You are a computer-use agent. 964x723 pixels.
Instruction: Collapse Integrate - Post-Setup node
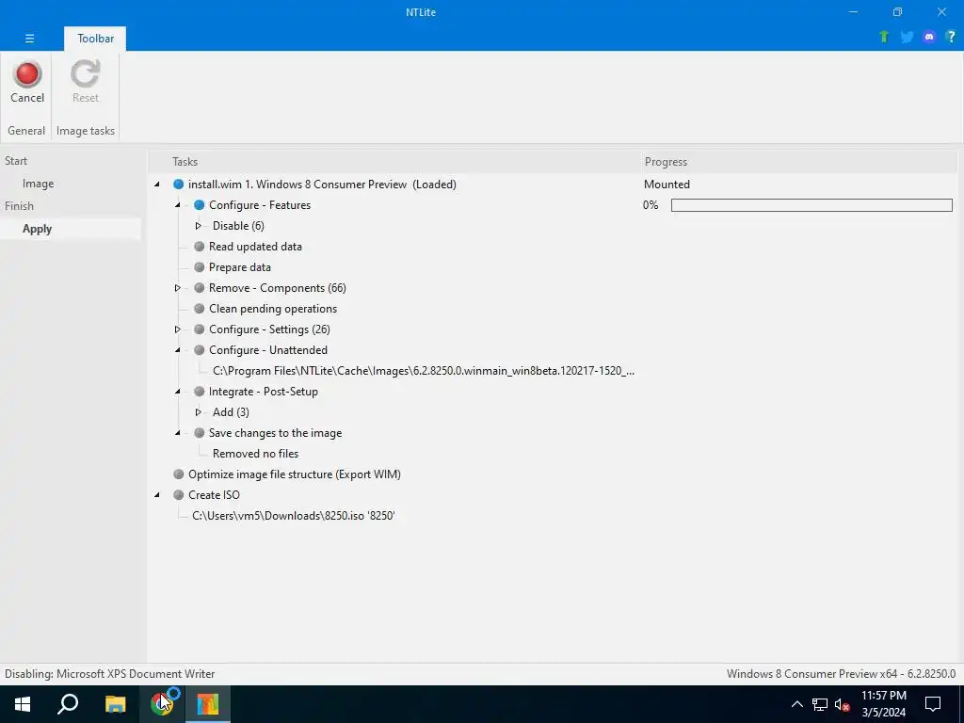click(178, 392)
